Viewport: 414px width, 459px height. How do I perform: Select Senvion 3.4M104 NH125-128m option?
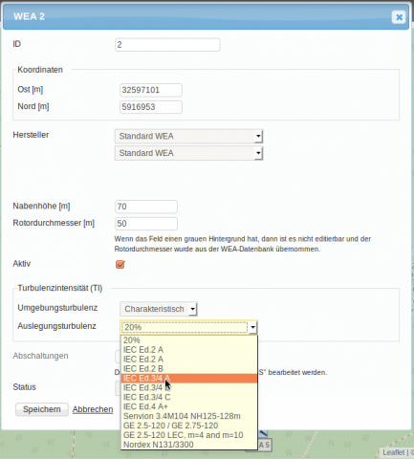189,416
